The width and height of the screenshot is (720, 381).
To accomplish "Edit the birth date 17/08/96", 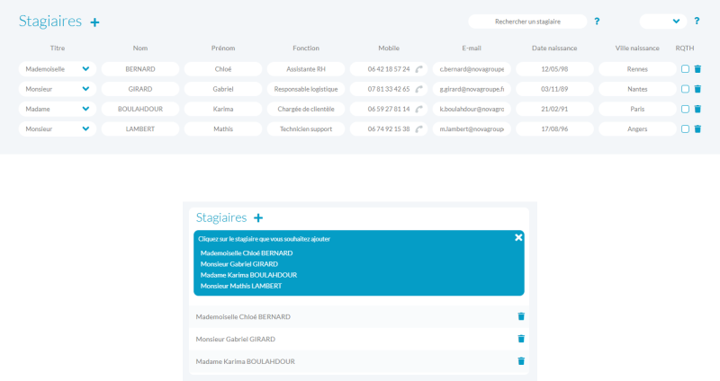I will pos(554,128).
